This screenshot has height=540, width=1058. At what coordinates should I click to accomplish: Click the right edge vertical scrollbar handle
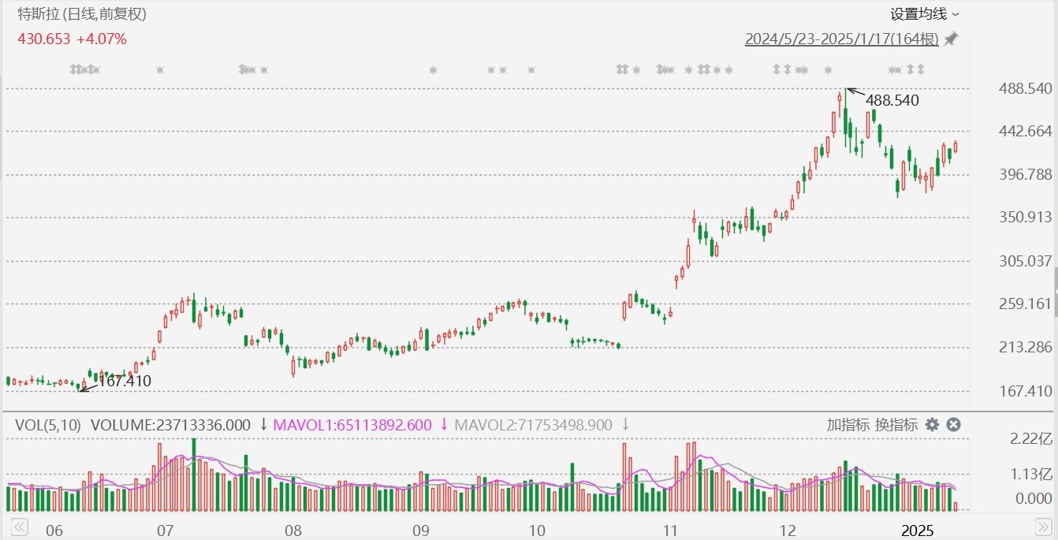(x=1055, y=280)
